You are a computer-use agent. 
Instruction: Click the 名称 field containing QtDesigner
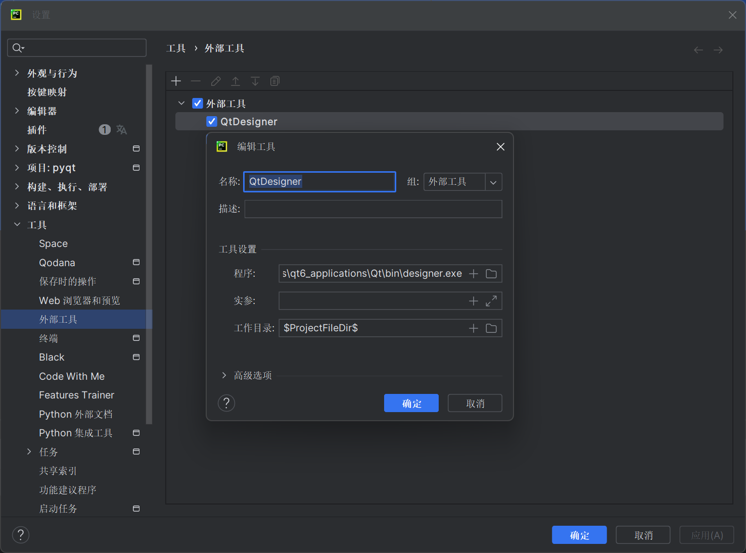point(319,182)
